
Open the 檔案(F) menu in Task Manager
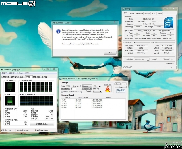click(x=4, y=73)
